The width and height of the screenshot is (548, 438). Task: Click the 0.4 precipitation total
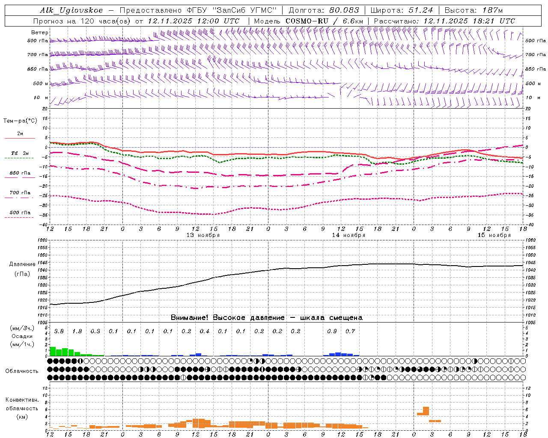point(205,331)
